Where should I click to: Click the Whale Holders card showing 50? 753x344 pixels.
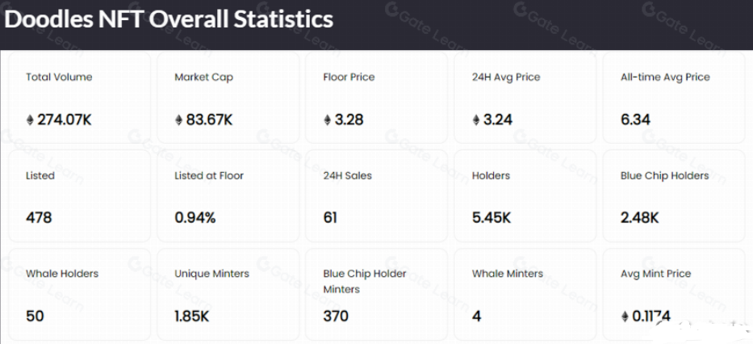tap(79, 294)
